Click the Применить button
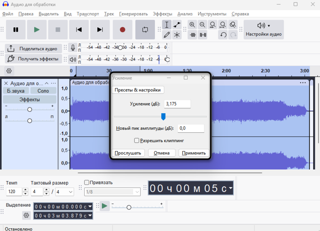320x231 pixels. (x=194, y=153)
